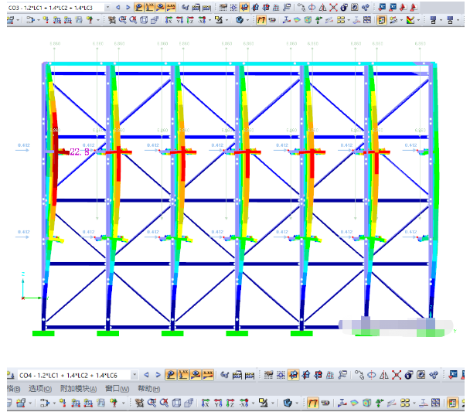Open the 附加模块(A) menu
The height and width of the screenshot is (412, 470).
tap(77, 389)
